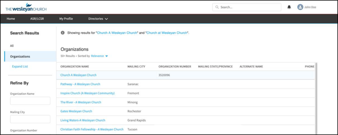Select All in Search Results sidebar

[x=12, y=46]
